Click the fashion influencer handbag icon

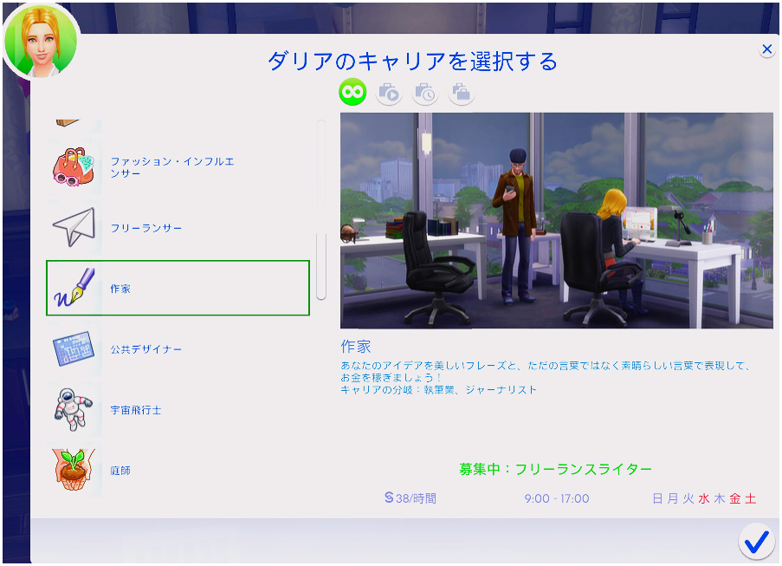[x=74, y=167]
